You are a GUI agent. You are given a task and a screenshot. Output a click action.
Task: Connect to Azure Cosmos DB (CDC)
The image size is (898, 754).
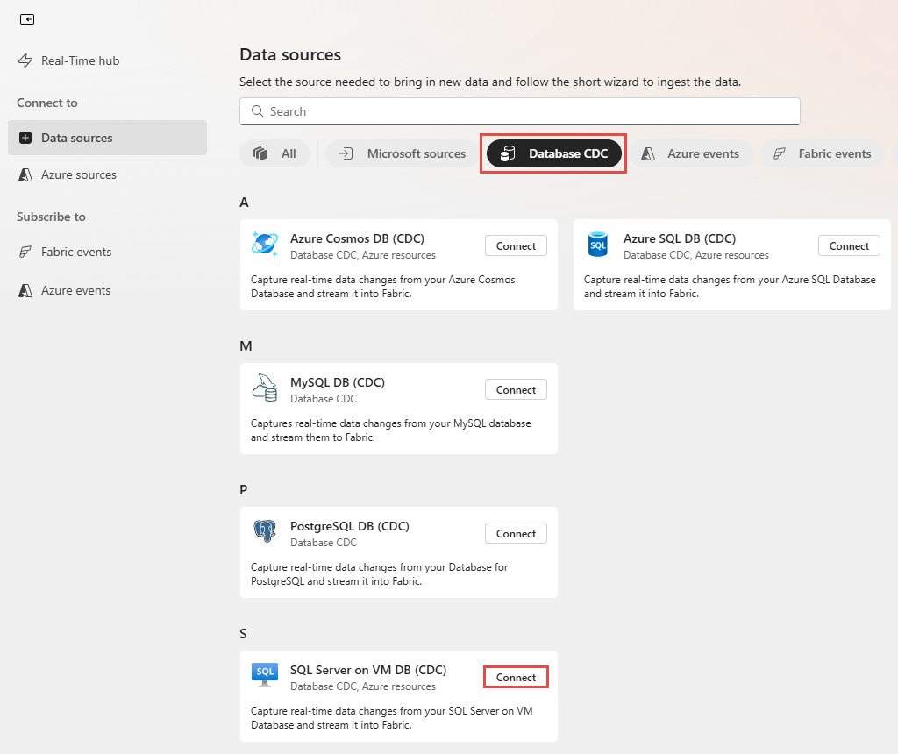click(x=516, y=245)
